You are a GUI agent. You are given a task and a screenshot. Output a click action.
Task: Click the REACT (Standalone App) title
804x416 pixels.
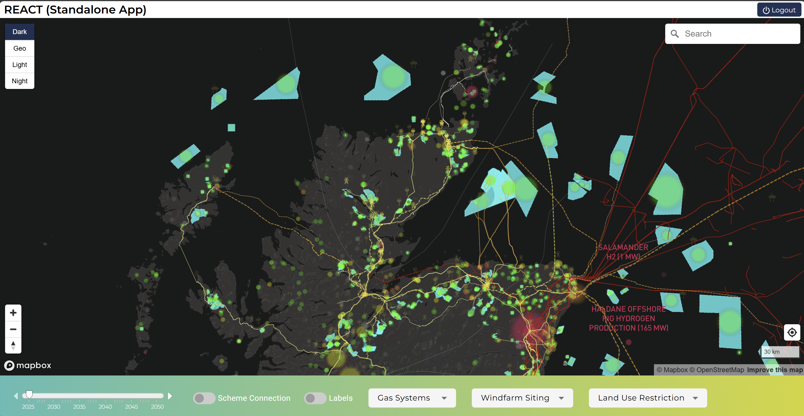tap(75, 10)
